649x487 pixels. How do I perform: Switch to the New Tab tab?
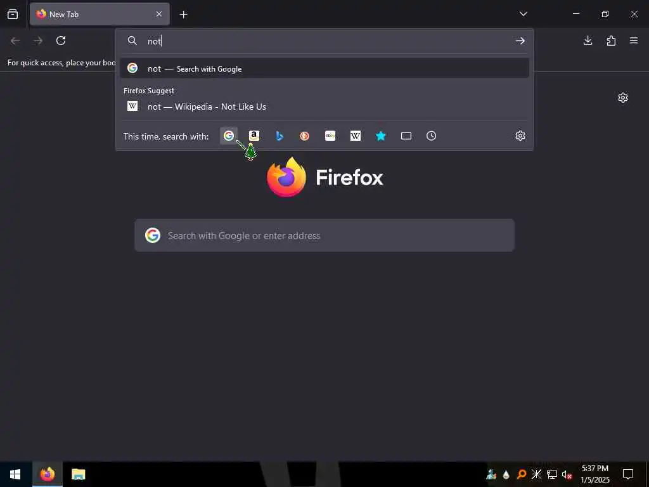pyautogui.click(x=100, y=14)
